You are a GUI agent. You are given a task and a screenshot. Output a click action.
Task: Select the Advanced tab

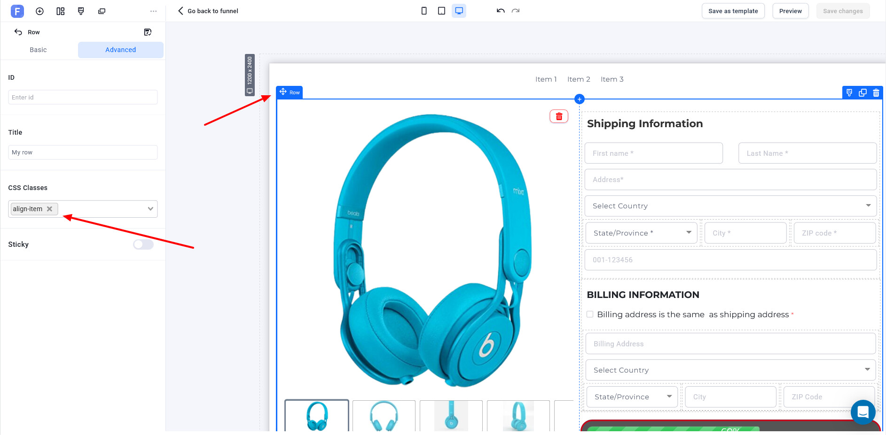[120, 50]
